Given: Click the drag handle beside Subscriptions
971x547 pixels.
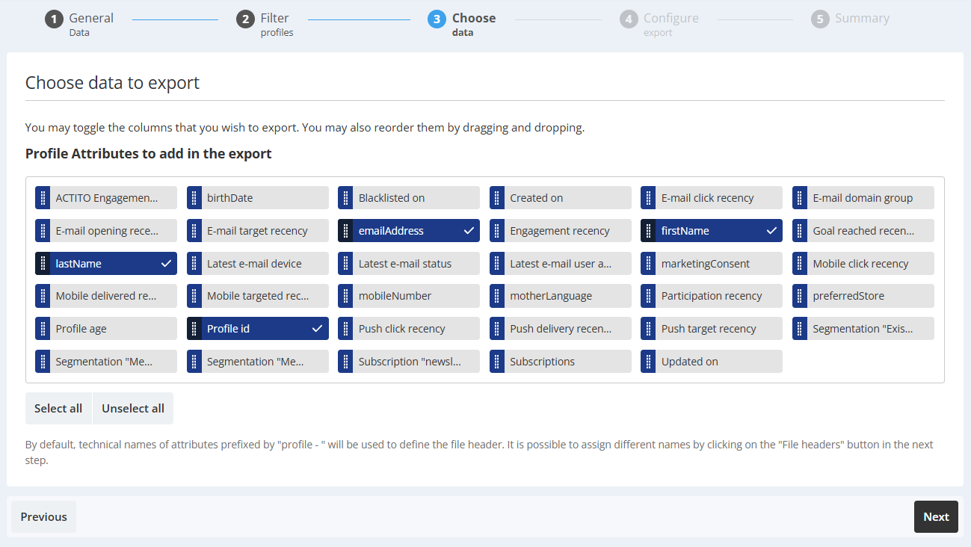Looking at the screenshot, I should (x=497, y=362).
